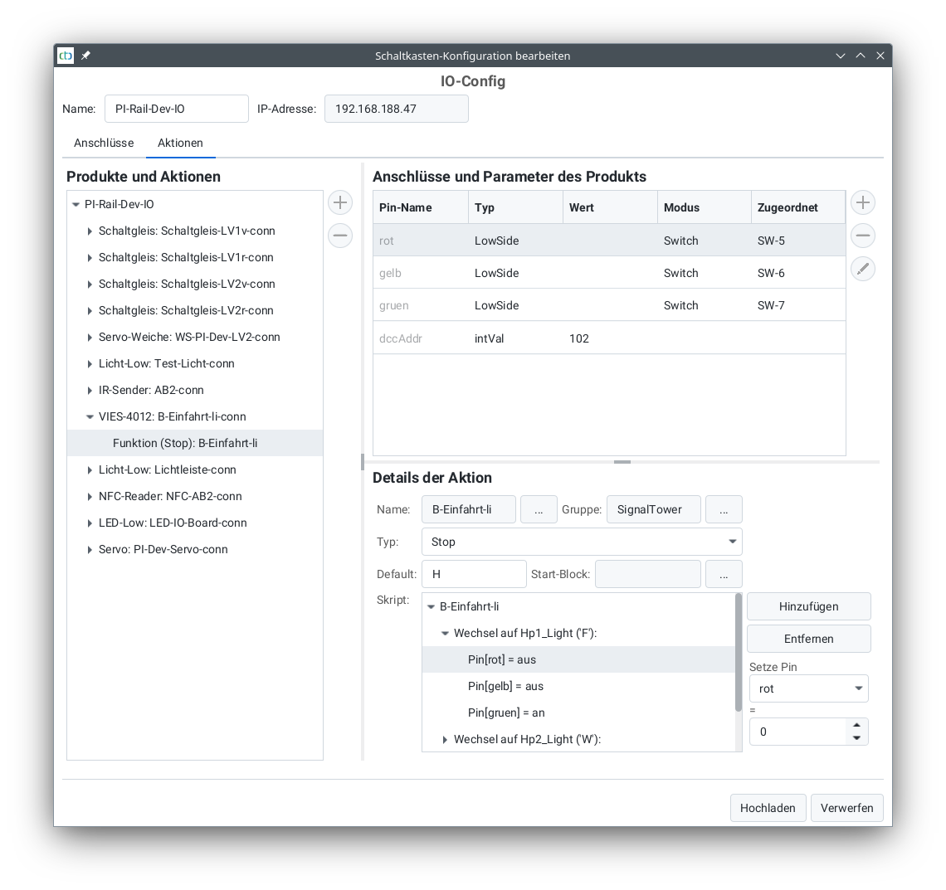The height and width of the screenshot is (890, 946).
Task: Expand Wechsel auf Hp2_Light ('W') script node
Action: pos(445,739)
